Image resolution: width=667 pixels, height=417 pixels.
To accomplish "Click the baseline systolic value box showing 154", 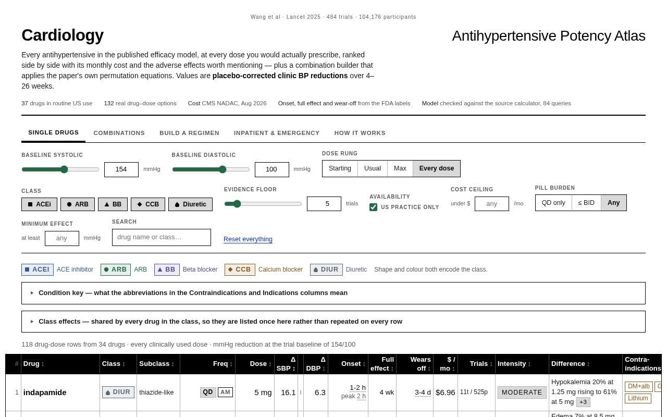I will coord(121,169).
